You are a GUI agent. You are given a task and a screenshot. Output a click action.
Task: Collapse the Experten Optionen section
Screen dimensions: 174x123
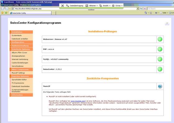(x=21, y=76)
